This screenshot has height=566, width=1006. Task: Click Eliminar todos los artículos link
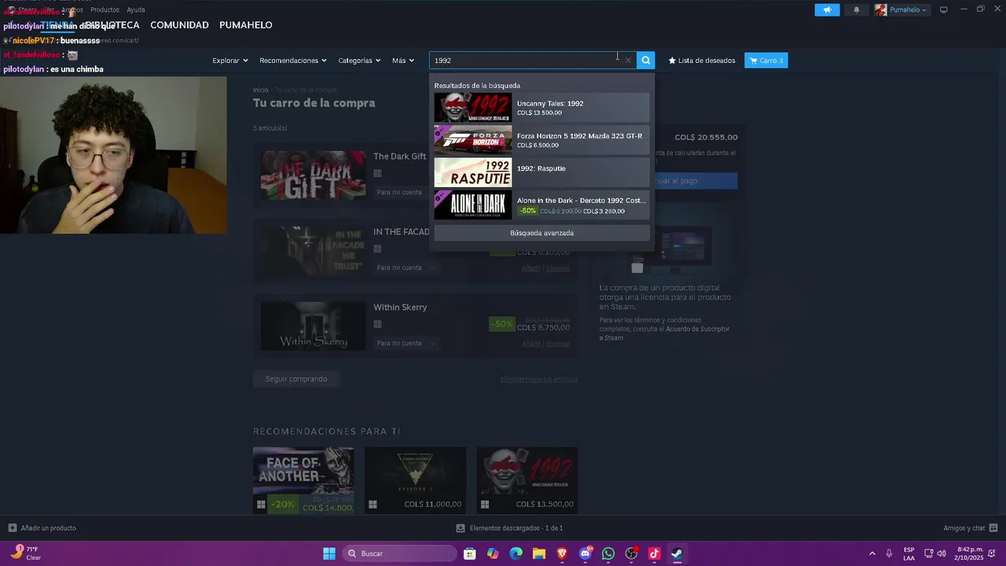coord(538,380)
